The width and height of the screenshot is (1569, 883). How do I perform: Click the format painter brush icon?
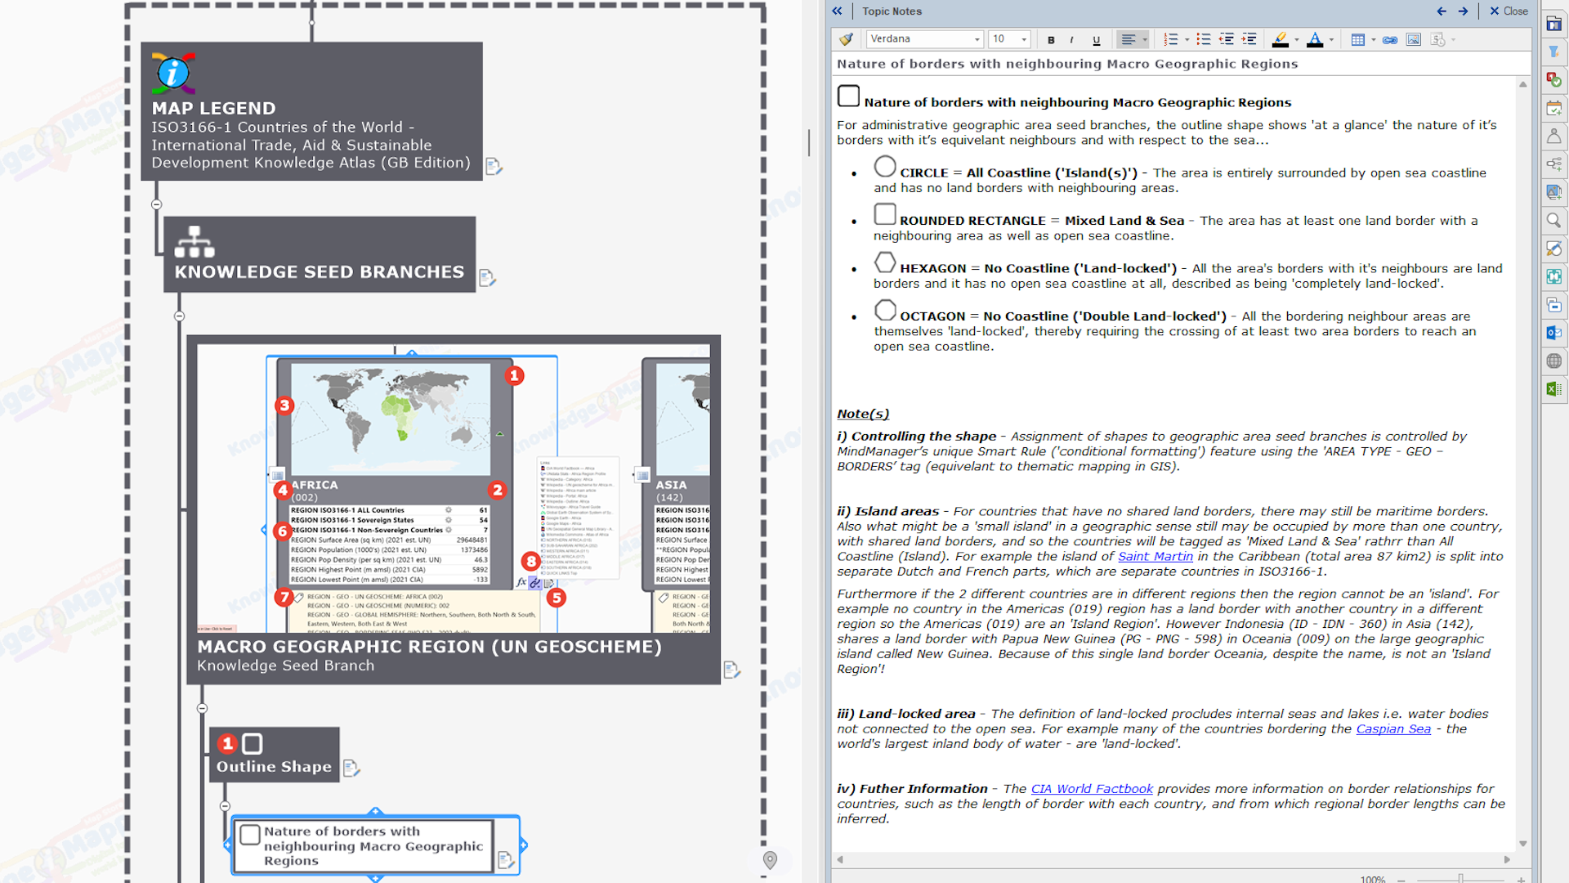[846, 39]
